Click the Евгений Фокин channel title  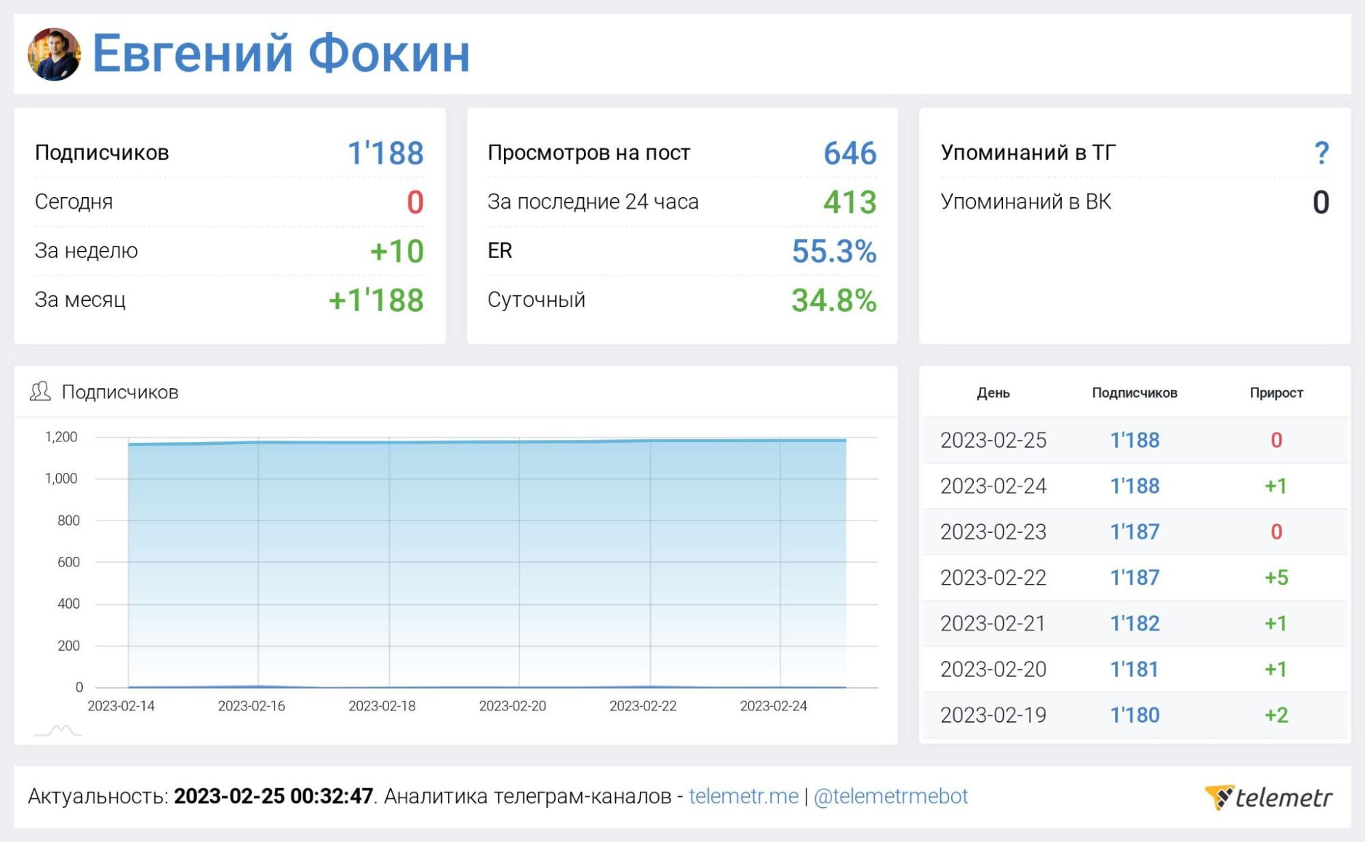(281, 54)
